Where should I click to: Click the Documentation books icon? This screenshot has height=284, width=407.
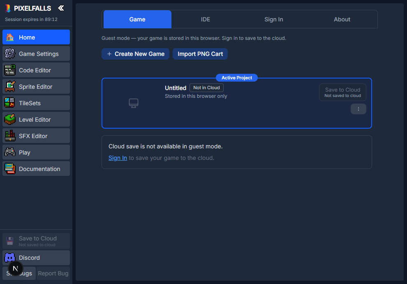pyautogui.click(x=10, y=169)
